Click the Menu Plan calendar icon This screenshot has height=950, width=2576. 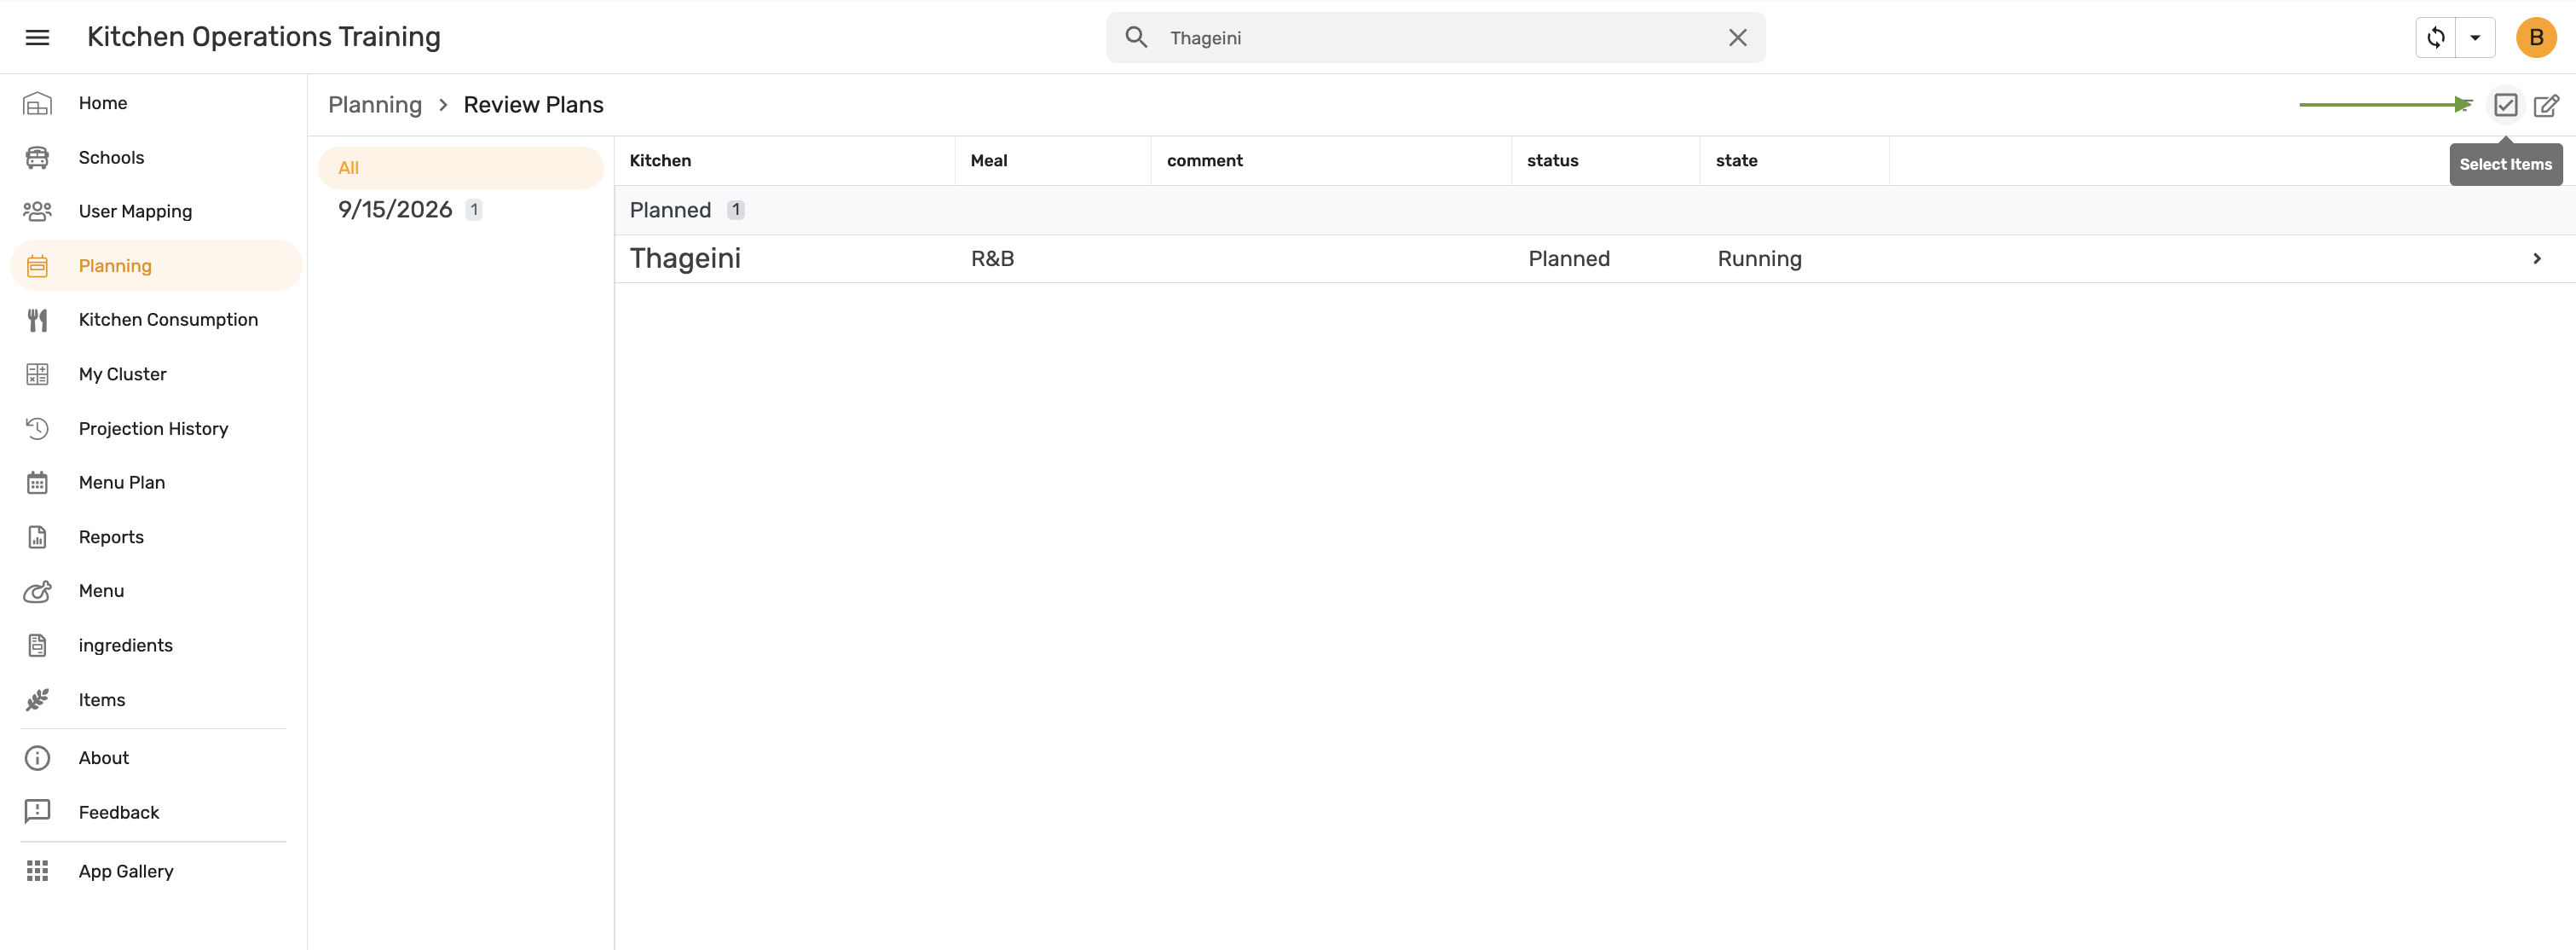(x=37, y=482)
